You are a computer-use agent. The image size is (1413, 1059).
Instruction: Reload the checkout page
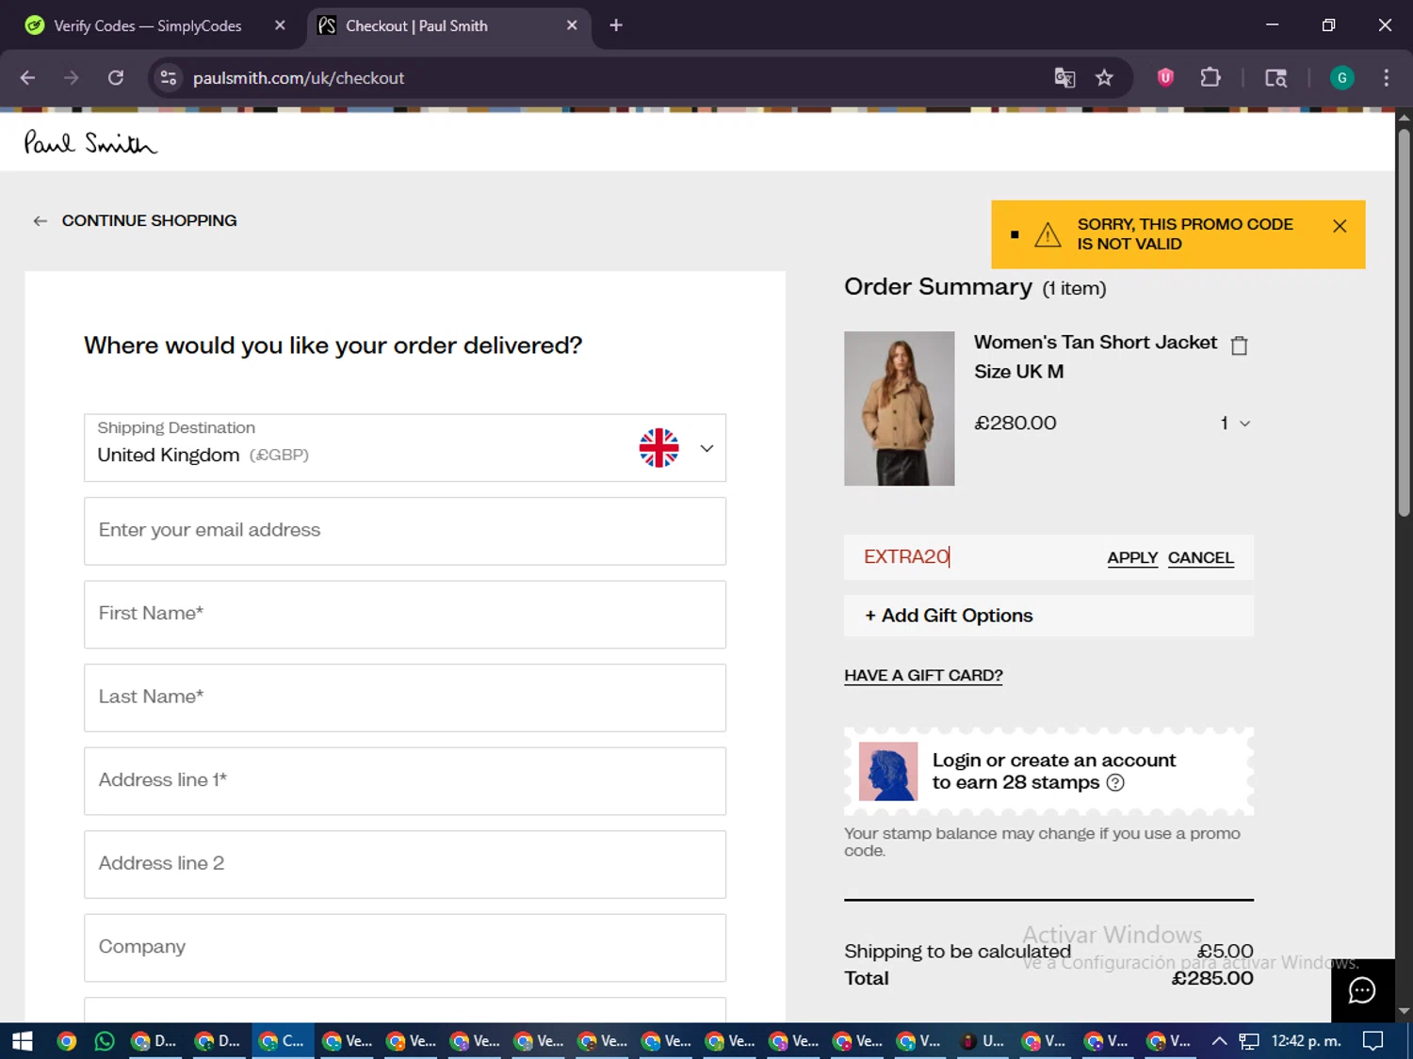click(116, 77)
